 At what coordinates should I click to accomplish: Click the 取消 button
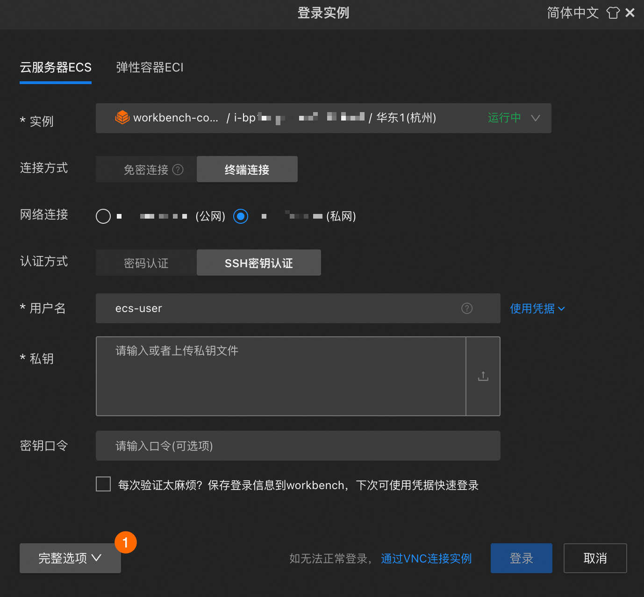[x=595, y=558]
